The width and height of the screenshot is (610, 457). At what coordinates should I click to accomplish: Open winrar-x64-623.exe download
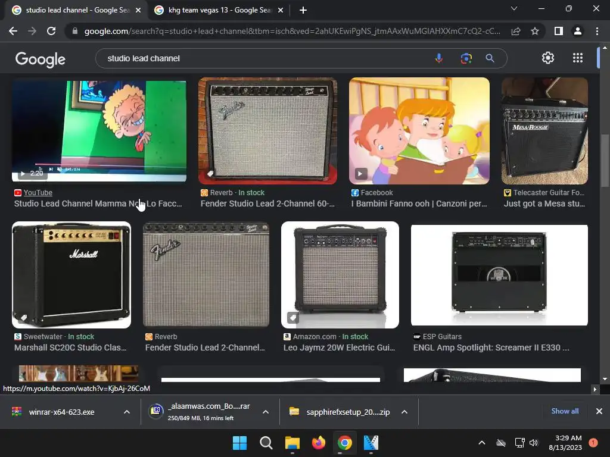pyautogui.click(x=61, y=412)
